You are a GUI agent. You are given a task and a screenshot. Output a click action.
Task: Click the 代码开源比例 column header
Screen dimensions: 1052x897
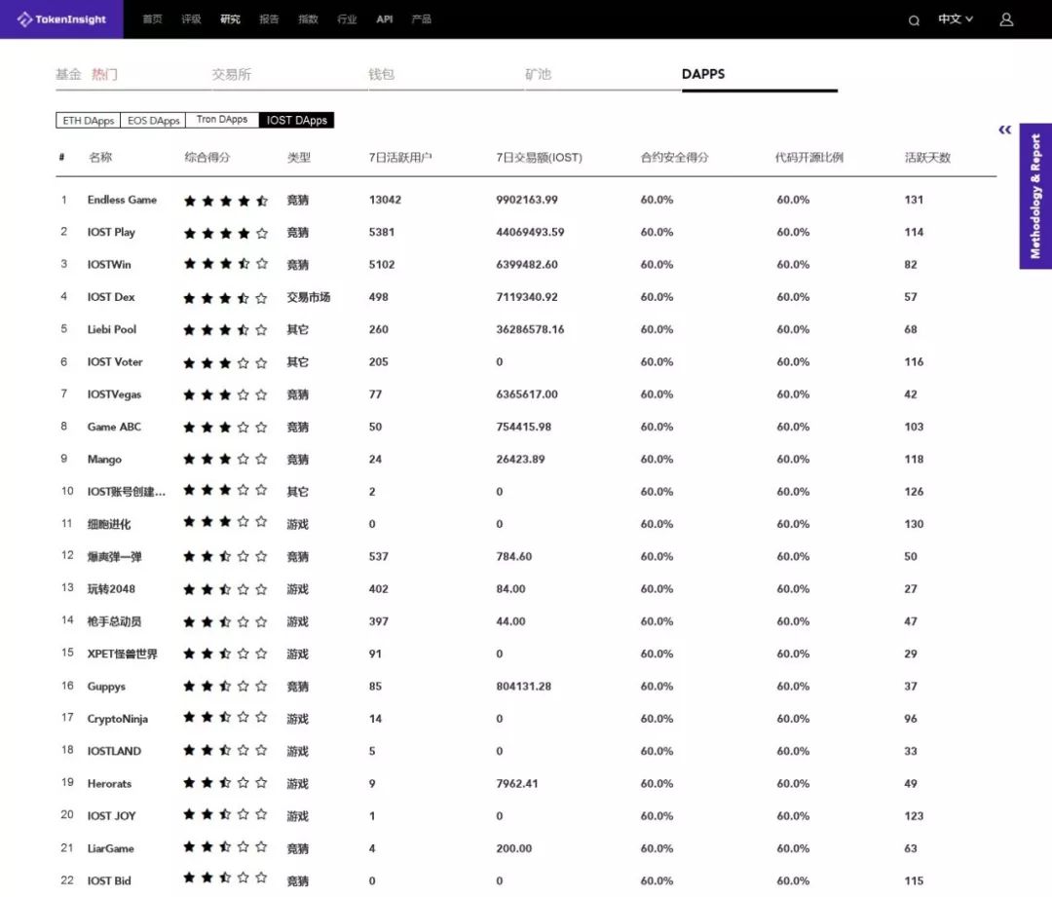(x=809, y=157)
